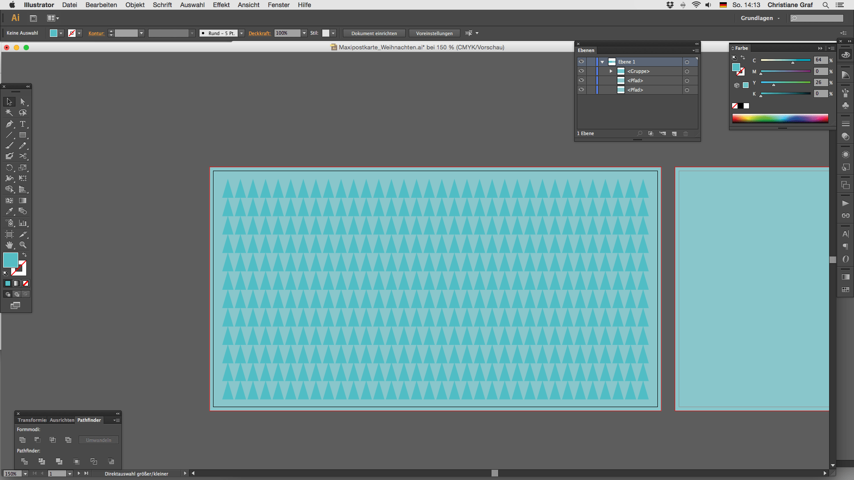This screenshot has width=854, height=480.
Task: Select the Hand tool
Action: click(x=9, y=245)
